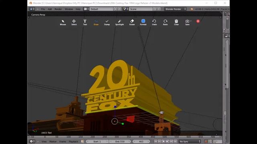Clear all annotations with the trash icon

[176, 22]
